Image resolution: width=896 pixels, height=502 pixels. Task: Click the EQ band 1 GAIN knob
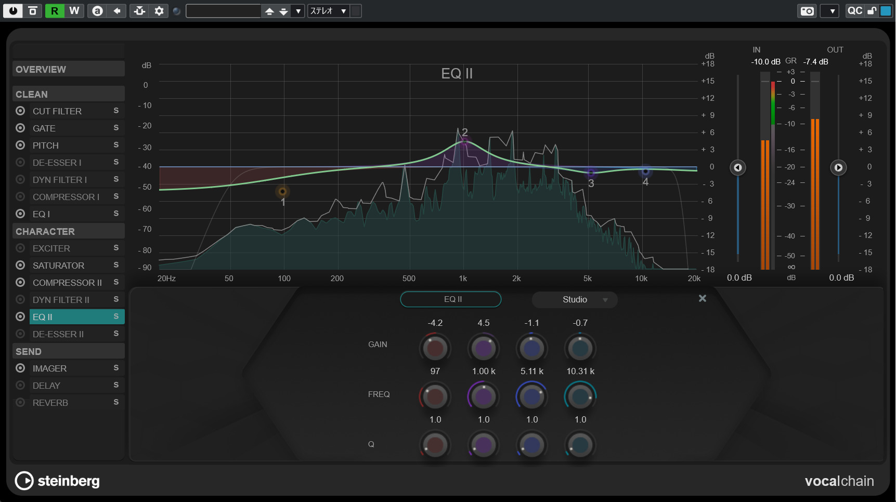435,348
